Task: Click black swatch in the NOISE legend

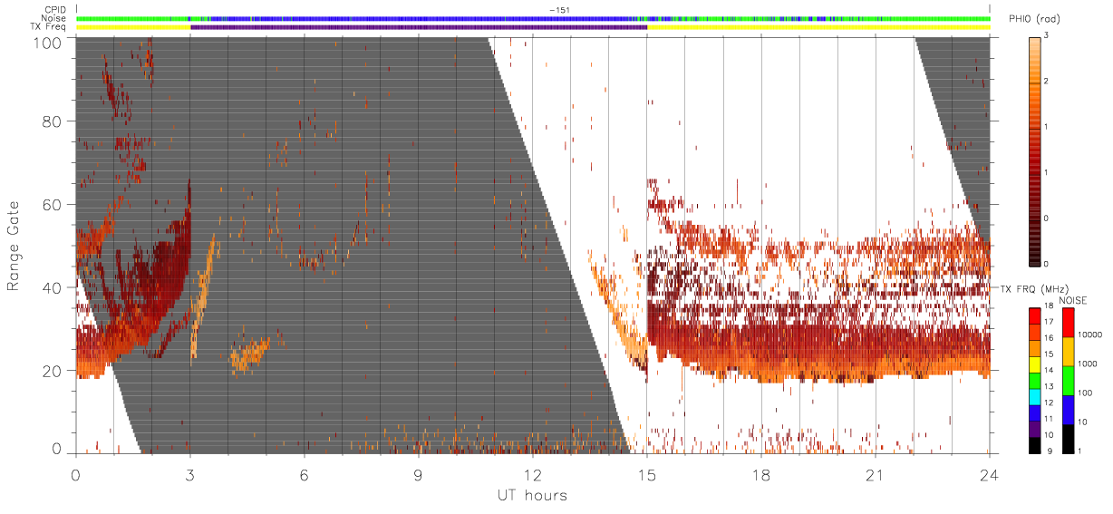Action: (1069, 438)
